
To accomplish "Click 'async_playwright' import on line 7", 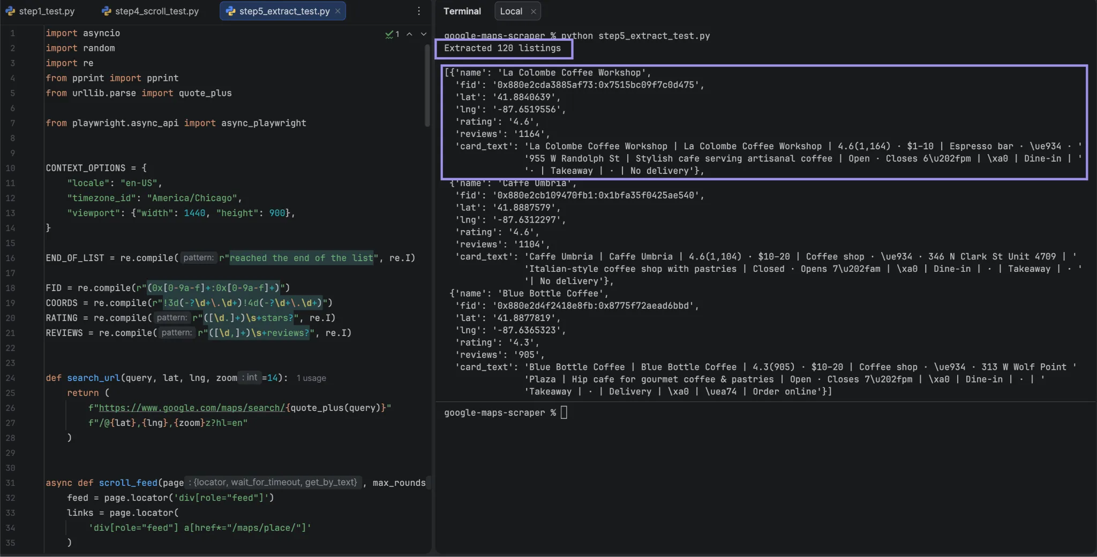I will [264, 123].
